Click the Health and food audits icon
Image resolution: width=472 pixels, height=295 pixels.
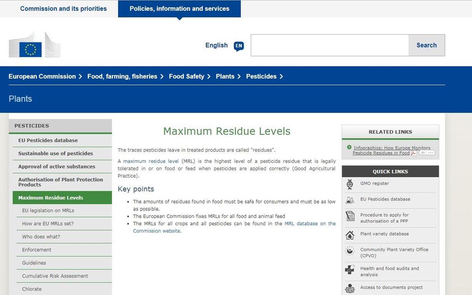pos(349,269)
